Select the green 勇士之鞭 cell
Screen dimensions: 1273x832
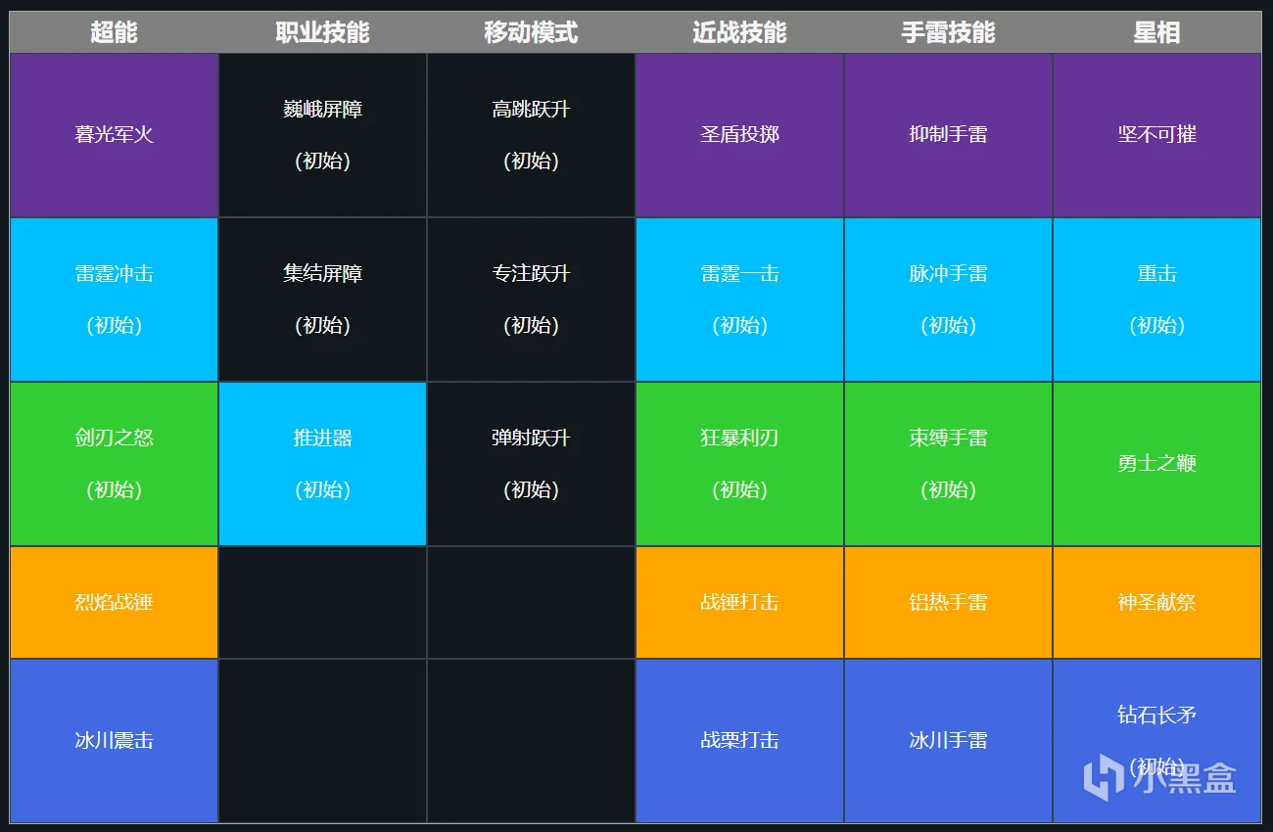pyautogui.click(x=1156, y=464)
